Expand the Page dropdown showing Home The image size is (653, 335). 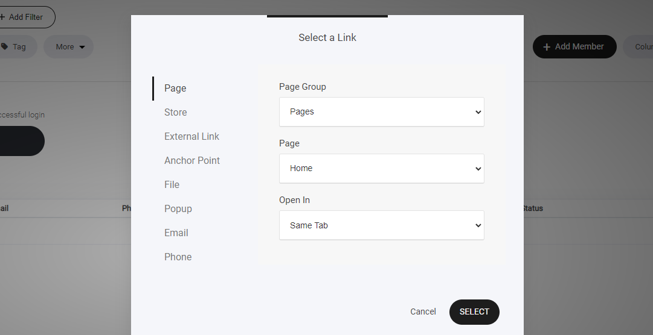click(x=381, y=169)
